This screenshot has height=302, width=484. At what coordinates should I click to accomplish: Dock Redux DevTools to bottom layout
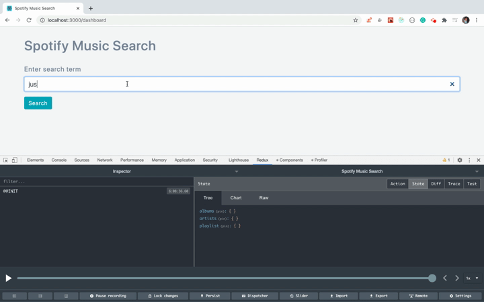tap(66, 296)
